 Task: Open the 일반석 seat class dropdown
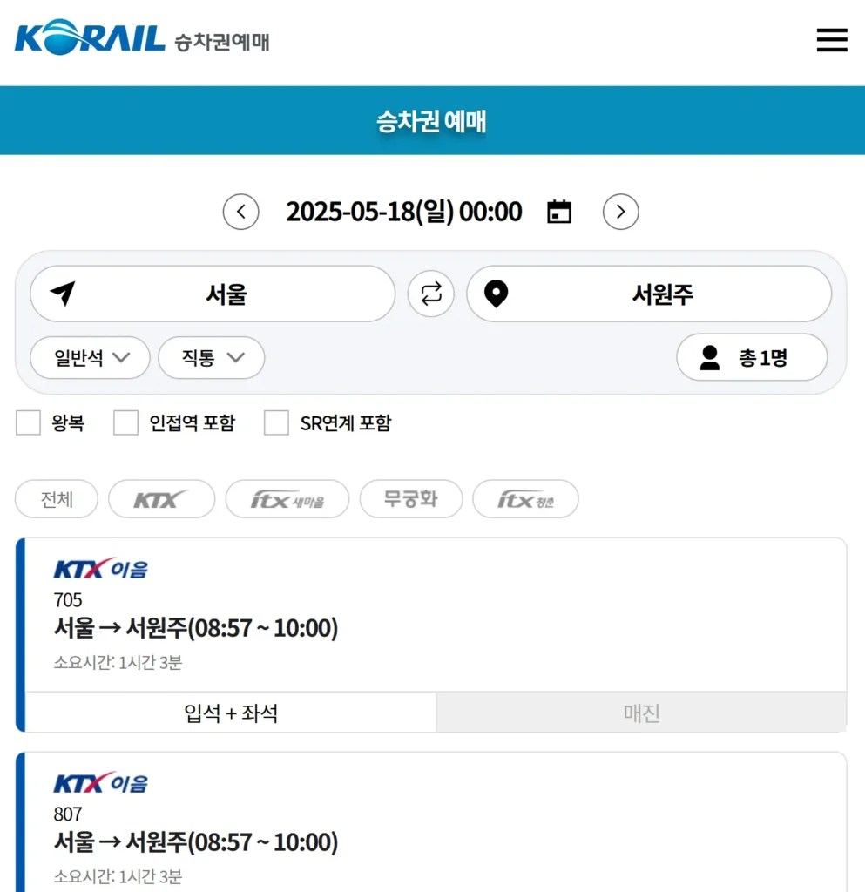(89, 357)
